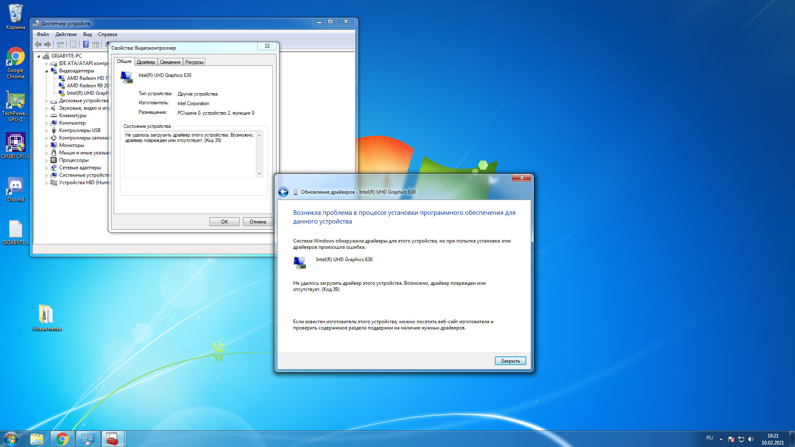Image resolution: width=795 pixels, height=447 pixels.
Task: Click the blue back arrow in driver wizard
Action: click(283, 192)
